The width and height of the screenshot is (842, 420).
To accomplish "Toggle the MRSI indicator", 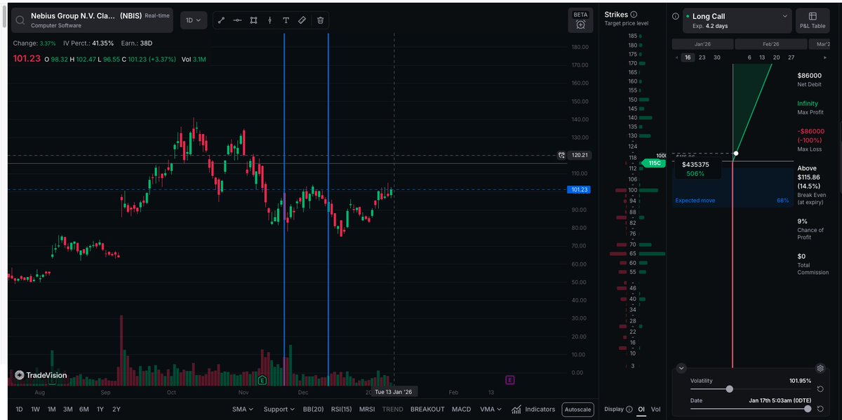I will 367,409.
